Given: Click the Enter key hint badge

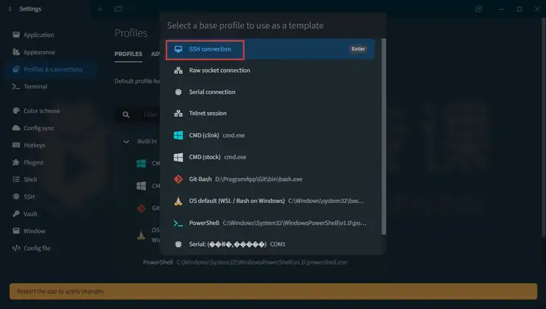Looking at the screenshot, I should 358,49.
